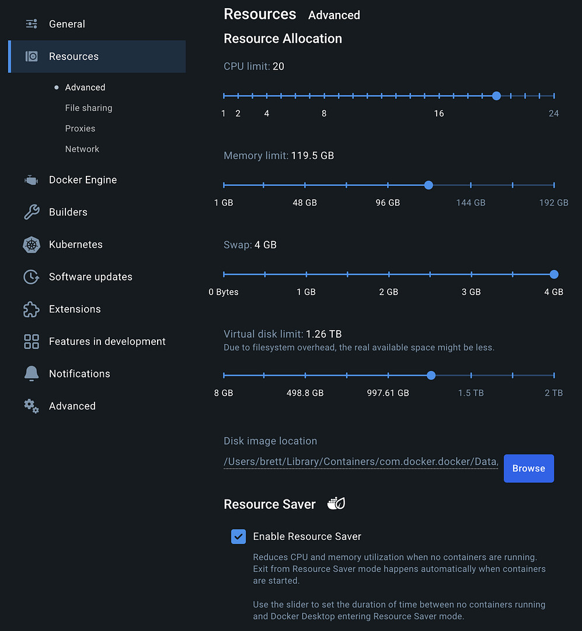Select the Proxies sub-section
The width and height of the screenshot is (582, 631).
(x=80, y=129)
